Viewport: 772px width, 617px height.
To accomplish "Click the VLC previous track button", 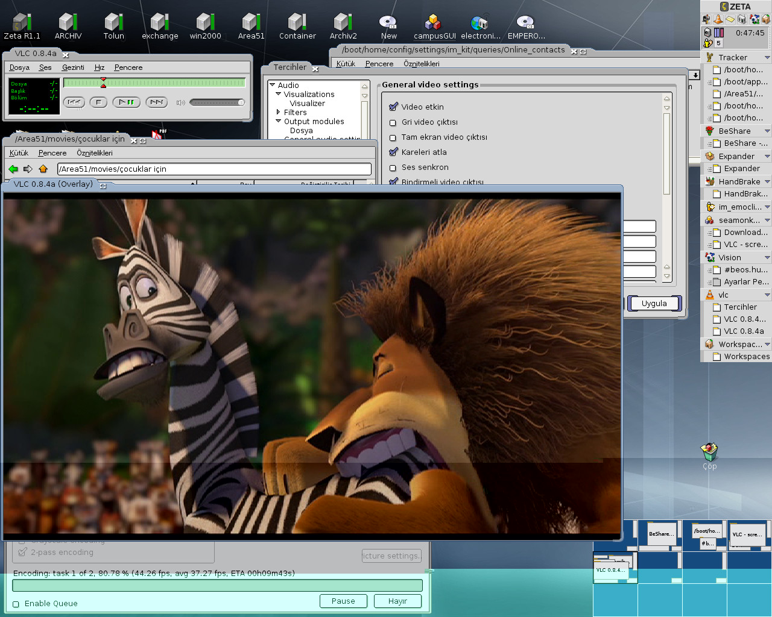I will pyautogui.click(x=74, y=102).
